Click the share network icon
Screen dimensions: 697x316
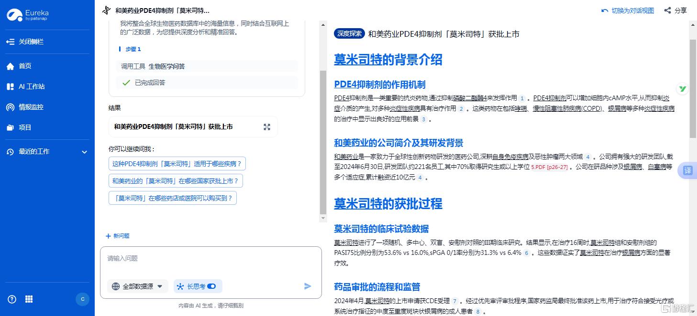pos(667,11)
